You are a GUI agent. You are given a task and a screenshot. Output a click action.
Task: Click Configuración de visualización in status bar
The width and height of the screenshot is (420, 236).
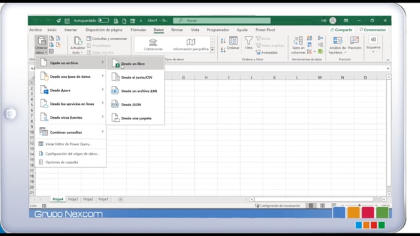(x=278, y=206)
